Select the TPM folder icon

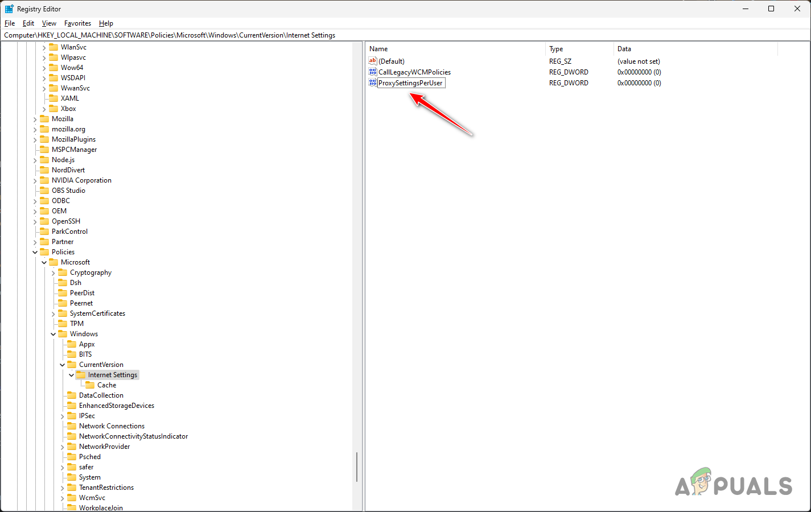click(x=62, y=323)
